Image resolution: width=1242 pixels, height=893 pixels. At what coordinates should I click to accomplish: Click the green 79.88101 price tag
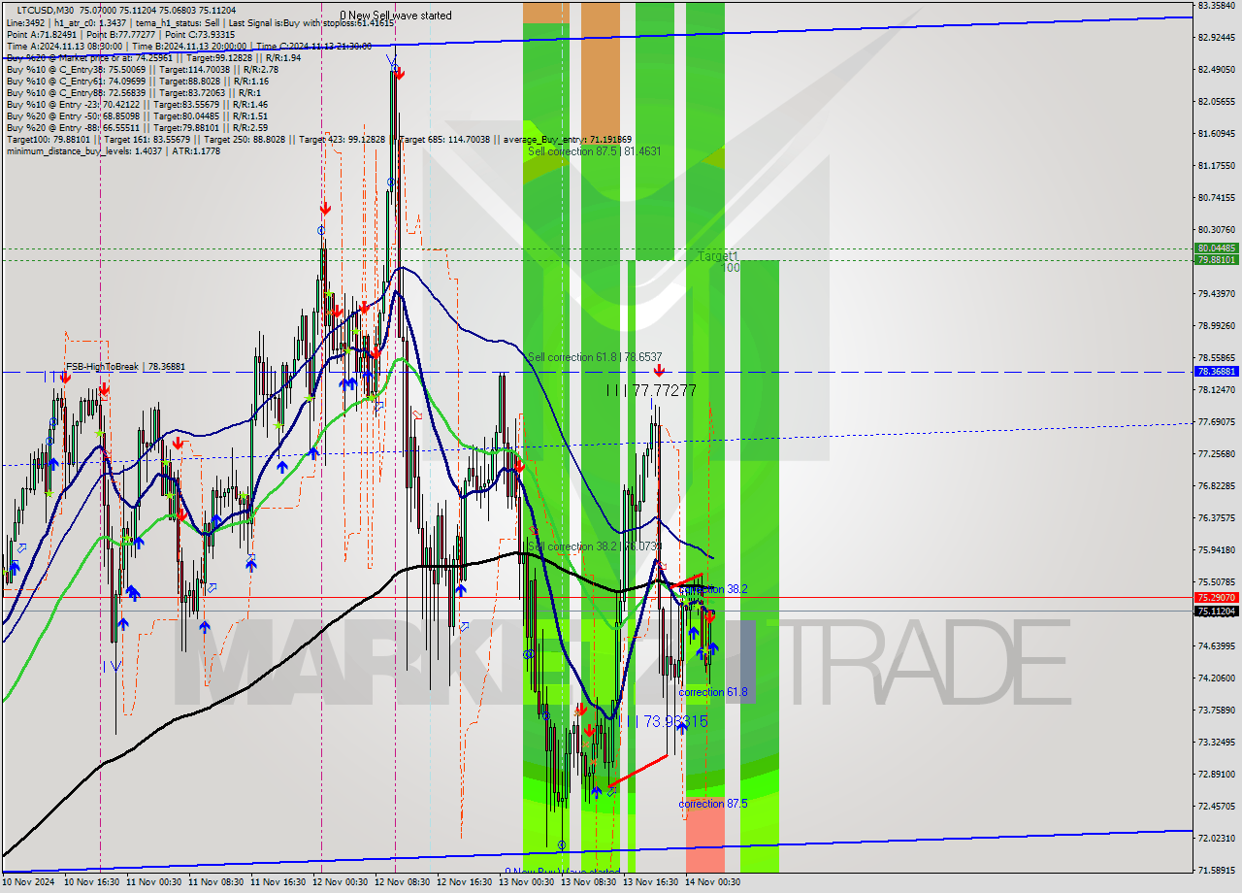click(1217, 260)
